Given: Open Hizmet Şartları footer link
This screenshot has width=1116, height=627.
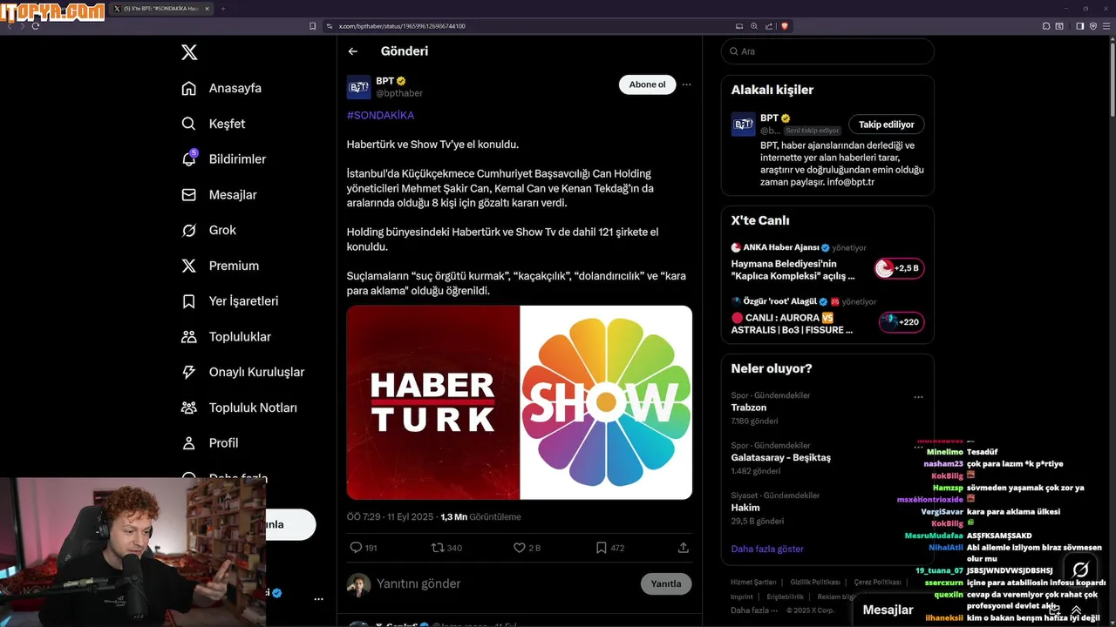Looking at the screenshot, I should pos(754,582).
